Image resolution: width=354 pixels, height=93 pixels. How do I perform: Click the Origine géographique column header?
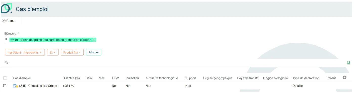pyautogui.click(x=217, y=78)
